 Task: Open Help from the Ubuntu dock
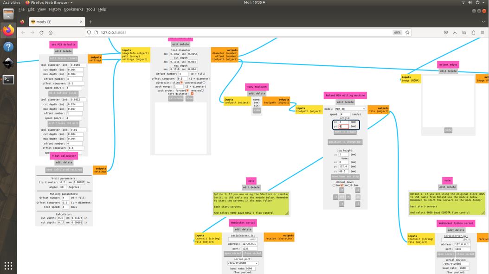[x=8, y=47]
